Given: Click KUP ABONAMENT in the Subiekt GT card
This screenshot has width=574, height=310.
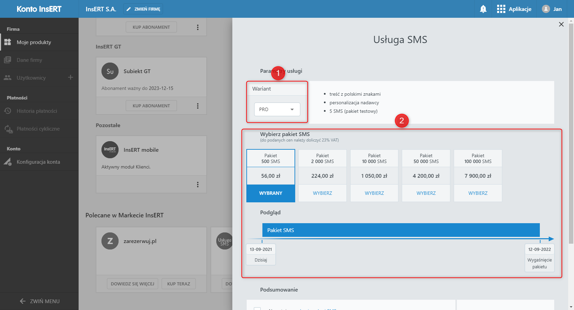Looking at the screenshot, I should pyautogui.click(x=151, y=106).
